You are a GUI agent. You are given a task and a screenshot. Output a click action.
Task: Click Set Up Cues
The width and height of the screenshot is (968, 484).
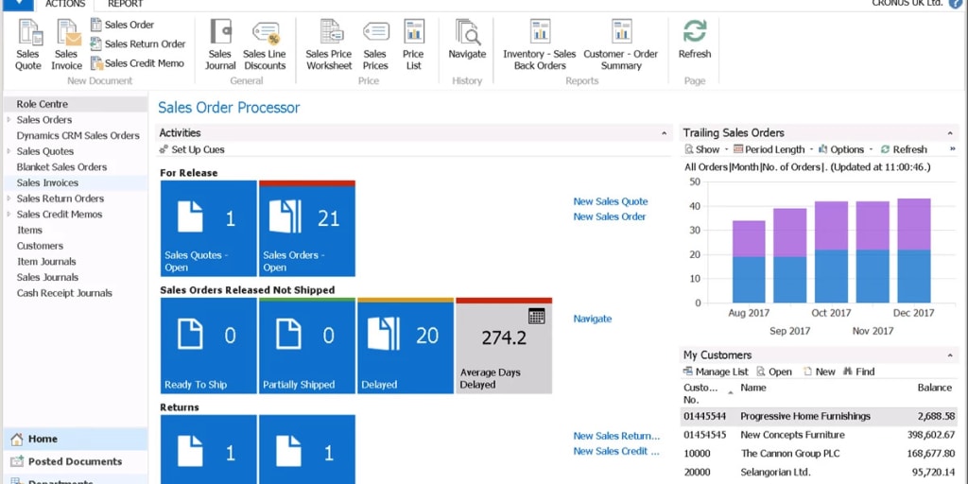click(x=192, y=149)
